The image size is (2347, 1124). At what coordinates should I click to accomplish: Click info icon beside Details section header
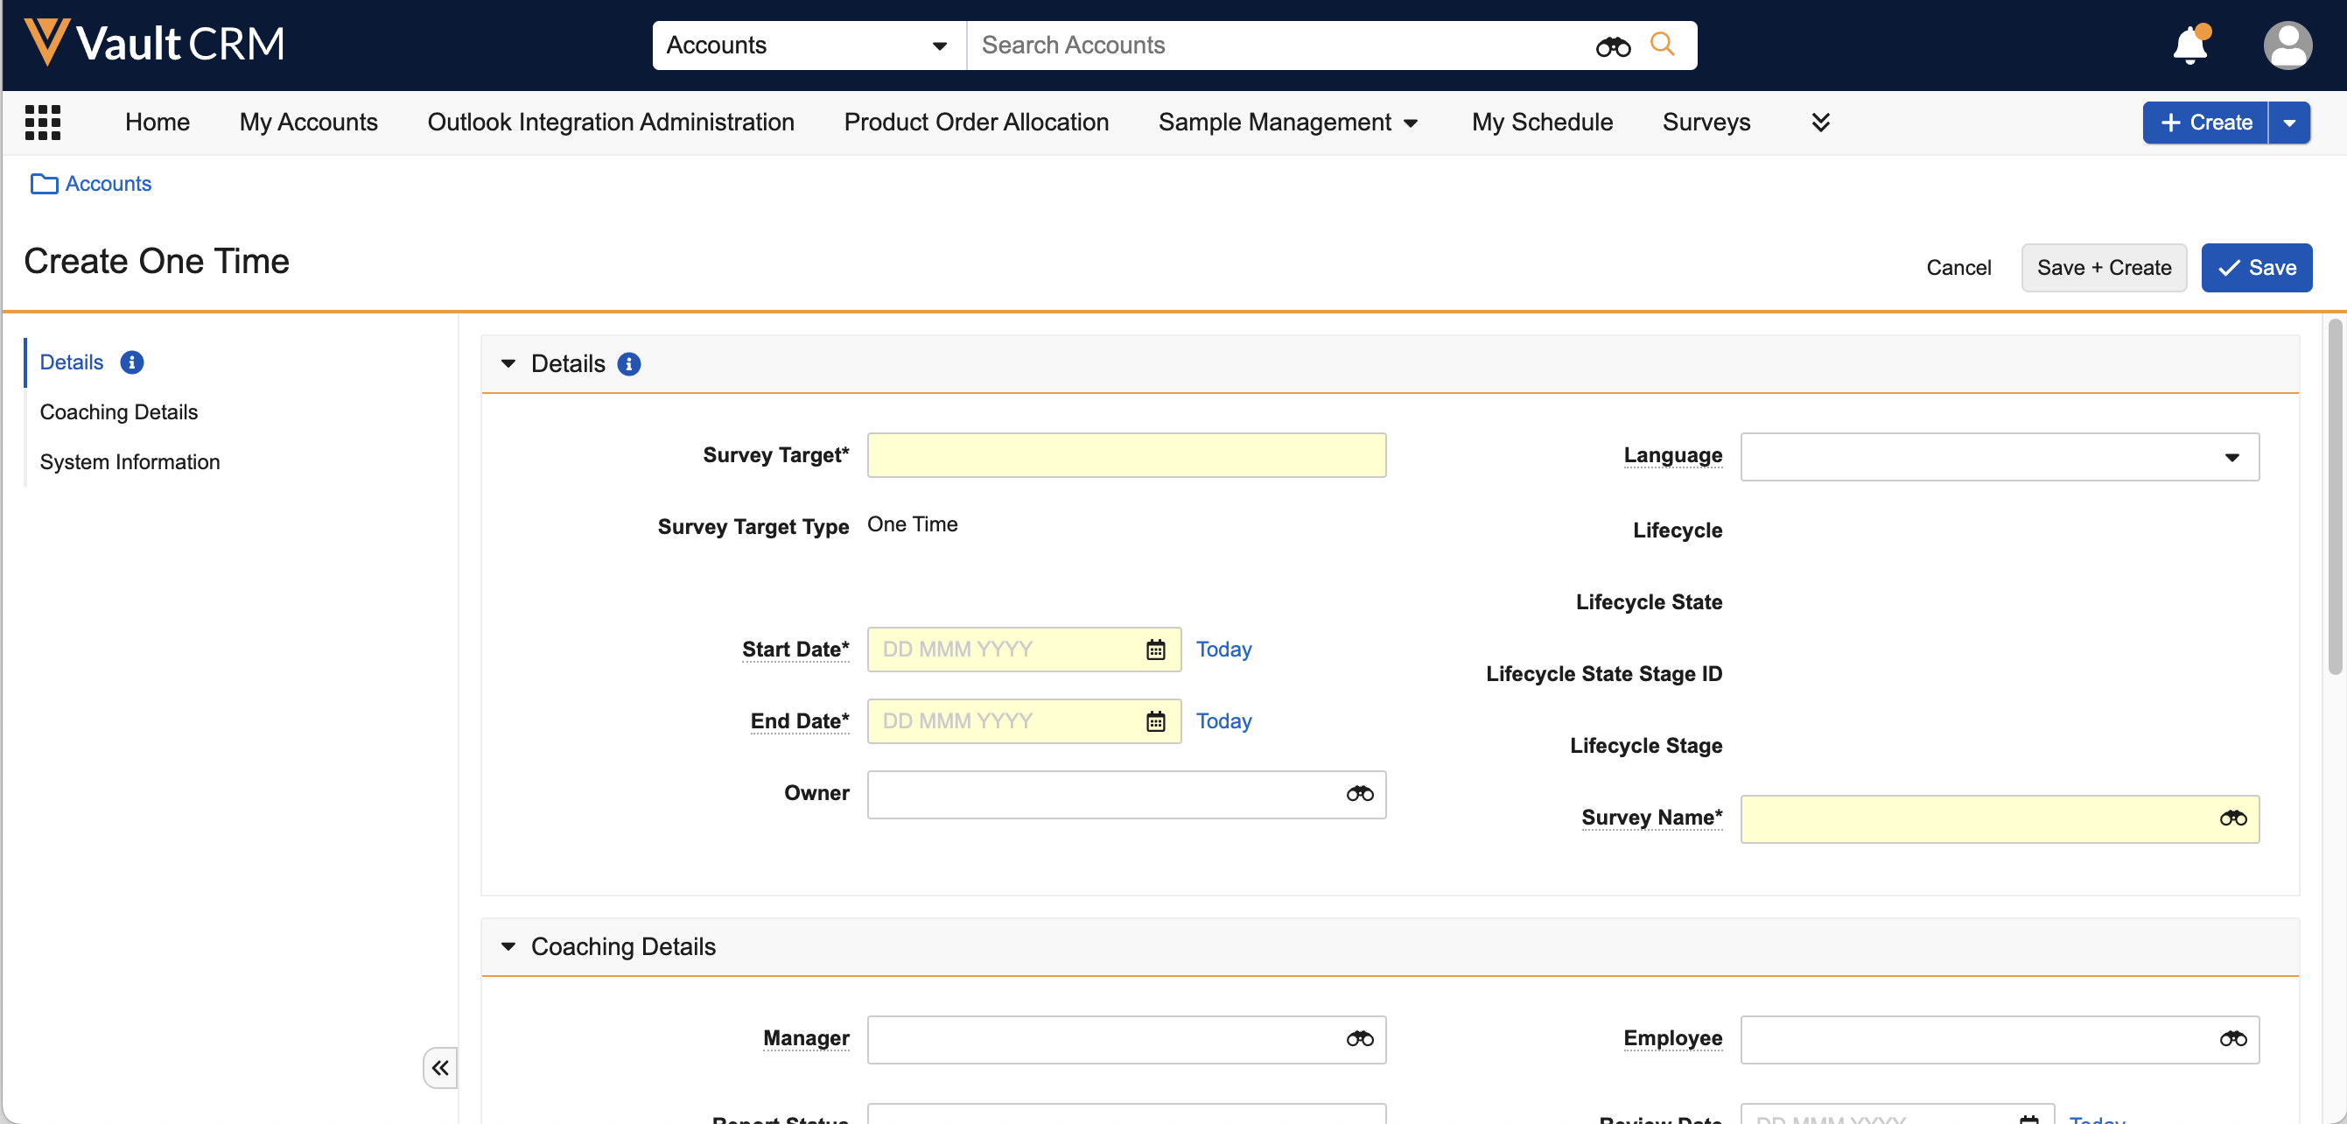(x=628, y=365)
